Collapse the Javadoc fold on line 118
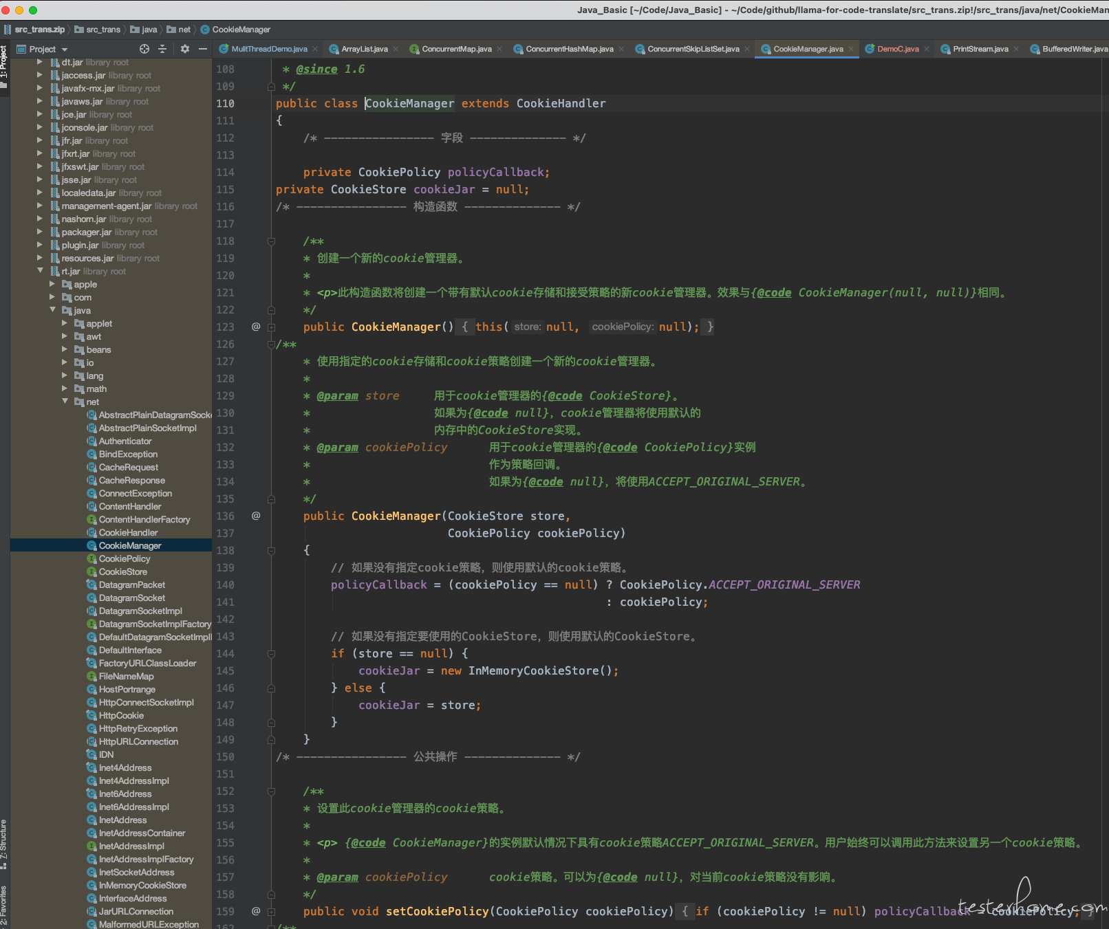Viewport: 1109px width, 929px height. [x=271, y=241]
